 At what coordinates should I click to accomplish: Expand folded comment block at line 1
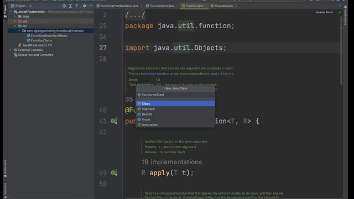point(122,15)
